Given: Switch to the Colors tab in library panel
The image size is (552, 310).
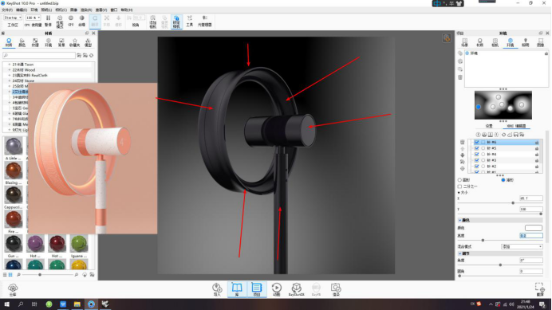Looking at the screenshot, I should (x=22, y=42).
